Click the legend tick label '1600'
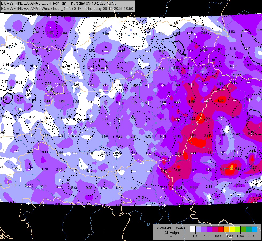This screenshot has width=262, height=241. click(x=240, y=236)
